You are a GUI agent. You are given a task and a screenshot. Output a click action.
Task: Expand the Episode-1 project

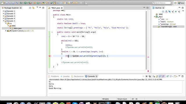click(3, 11)
